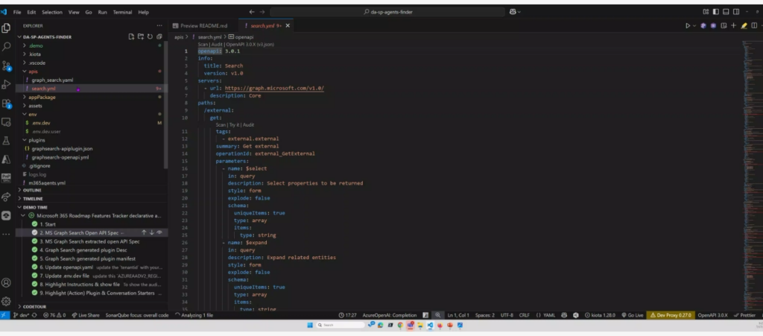The height and width of the screenshot is (336, 763).
Task: Open the Remote Explorer view
Action: 6,122
